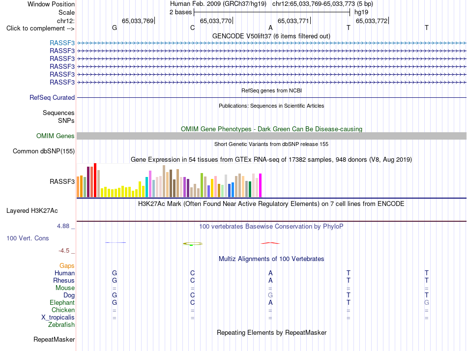Click the 'chr12:' ruler label

65,21
